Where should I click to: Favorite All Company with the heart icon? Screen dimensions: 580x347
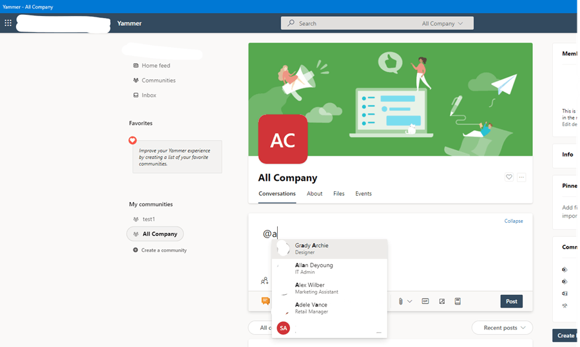click(x=509, y=177)
